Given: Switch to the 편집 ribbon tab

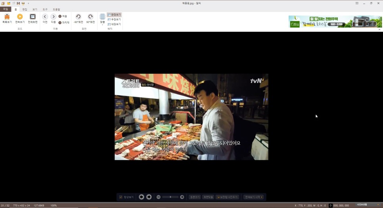Looking at the screenshot, I should click(25, 9).
